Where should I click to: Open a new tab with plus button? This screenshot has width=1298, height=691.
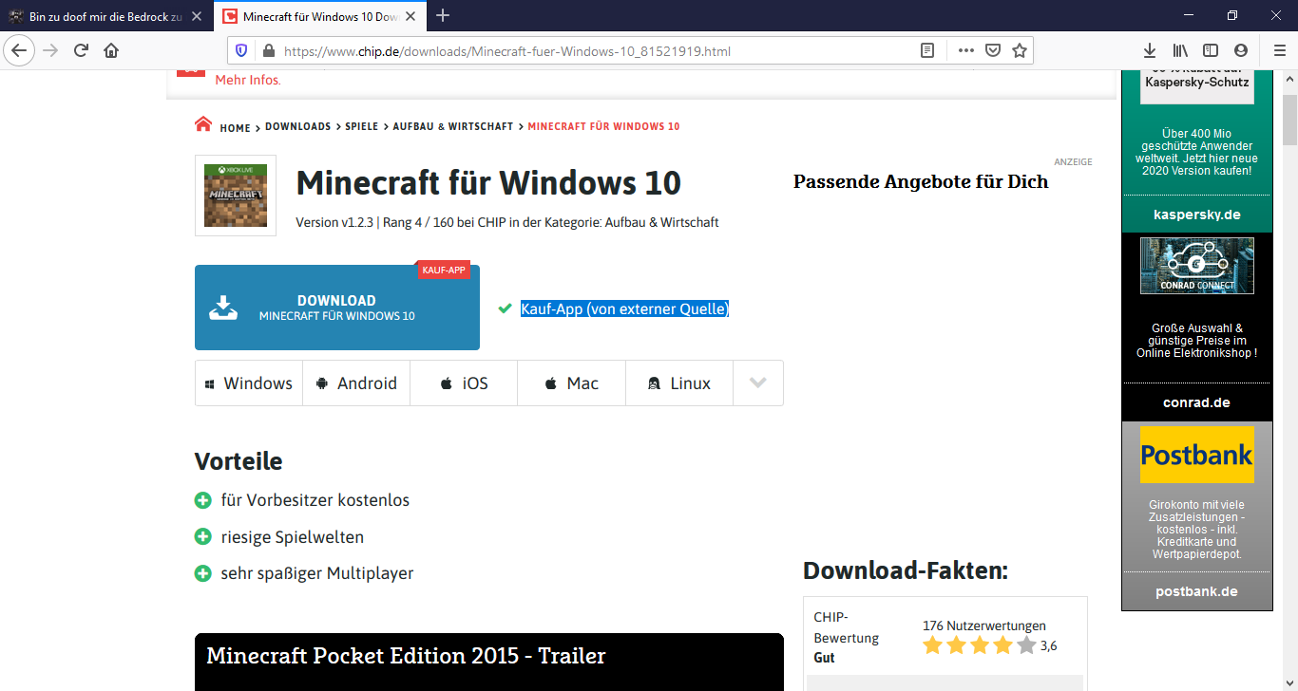click(443, 16)
